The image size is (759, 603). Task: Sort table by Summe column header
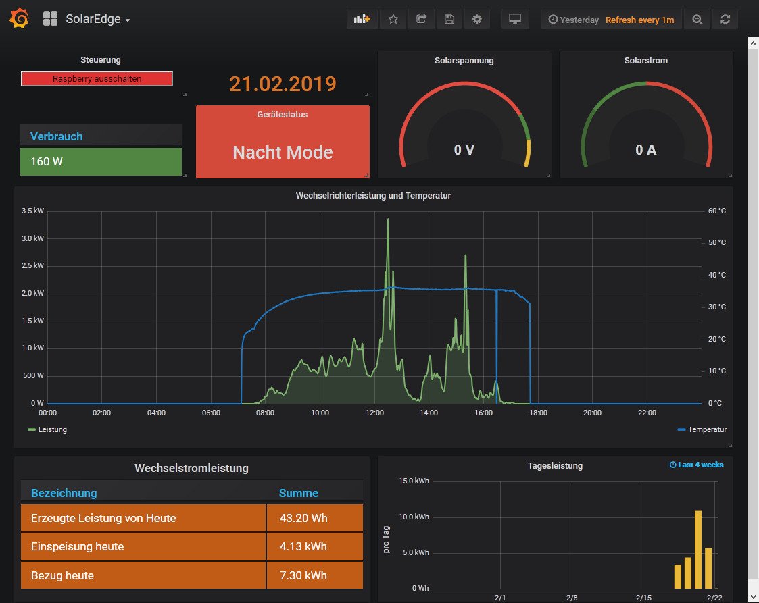(x=298, y=493)
